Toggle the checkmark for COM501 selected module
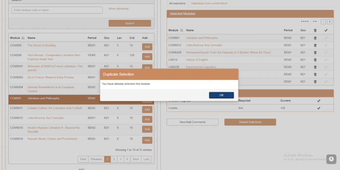Viewport: 340px width, 170px height. (326, 38)
